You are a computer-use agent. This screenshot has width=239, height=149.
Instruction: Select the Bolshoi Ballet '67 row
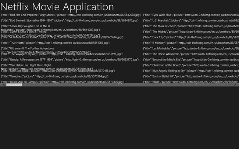point(191,76)
